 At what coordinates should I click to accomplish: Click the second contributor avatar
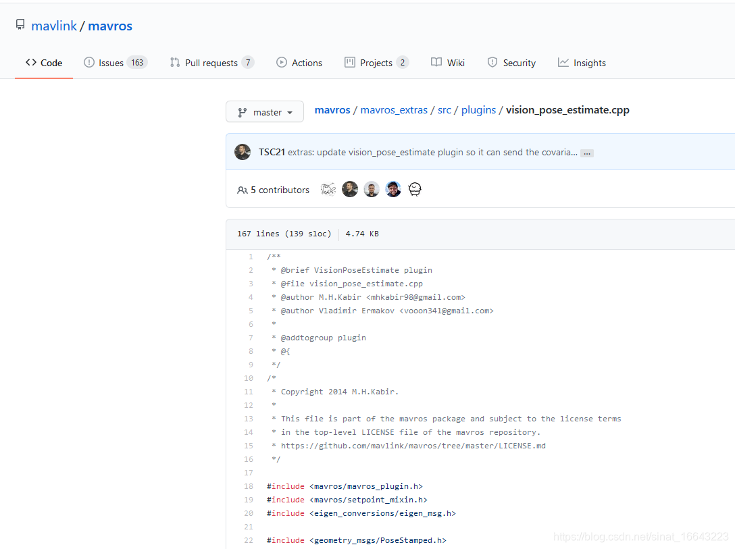click(x=350, y=189)
